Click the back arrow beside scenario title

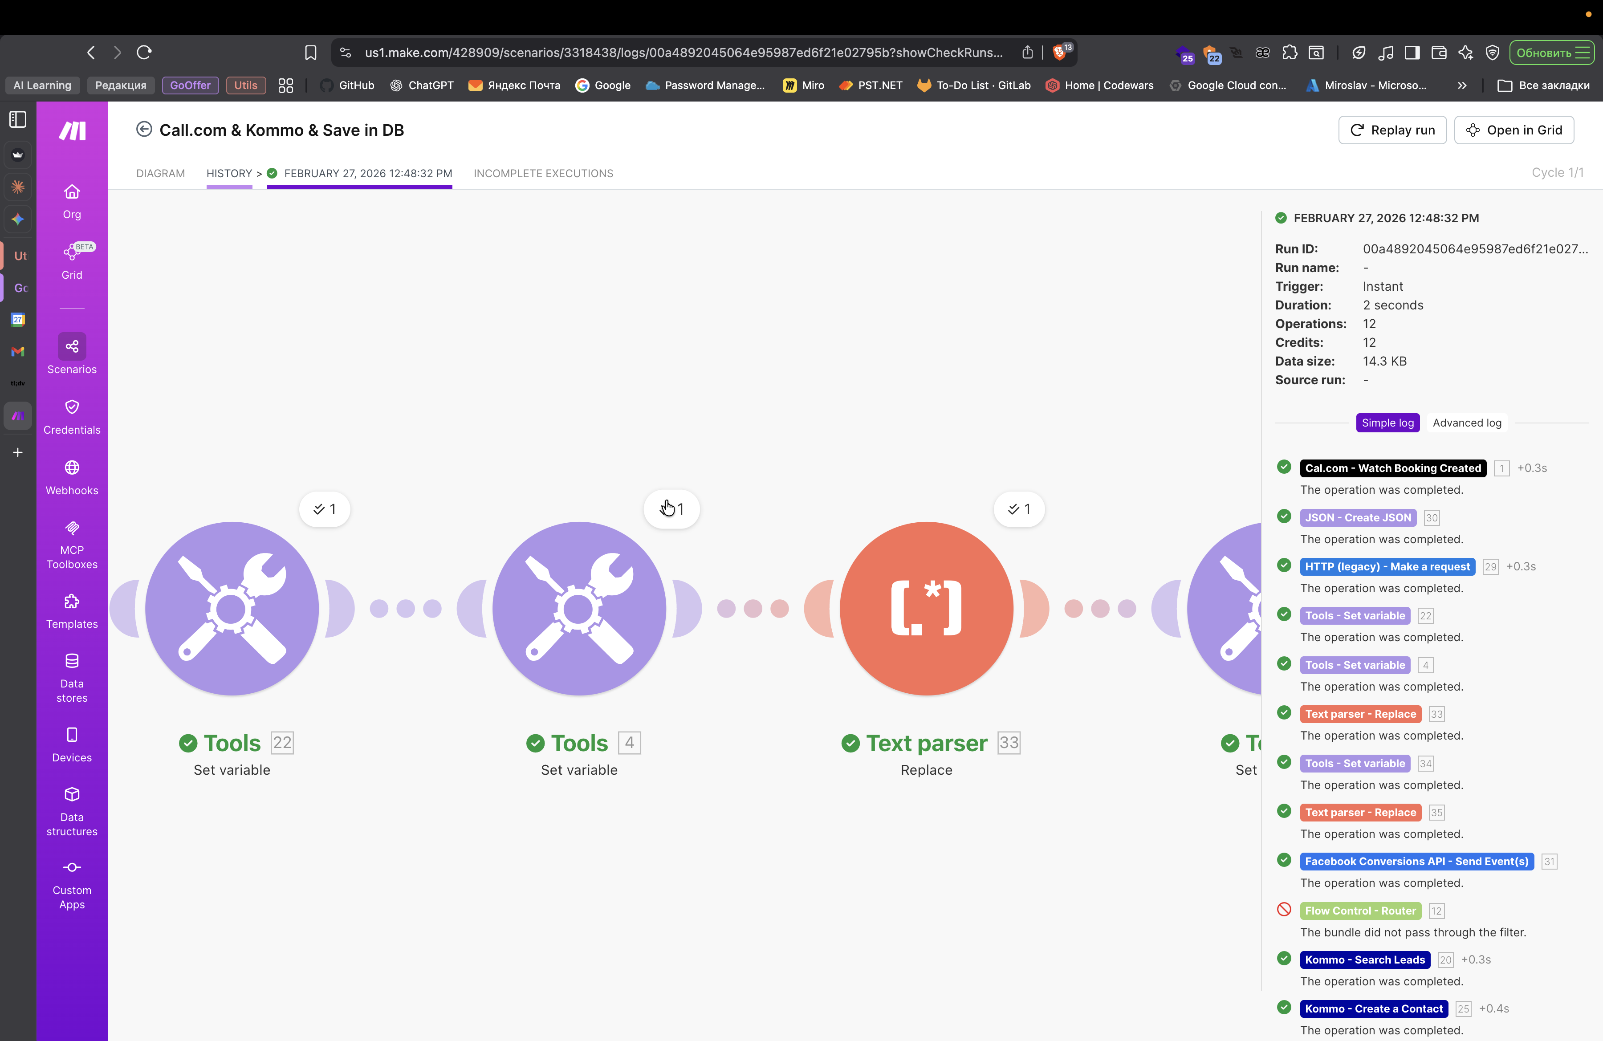(x=143, y=129)
